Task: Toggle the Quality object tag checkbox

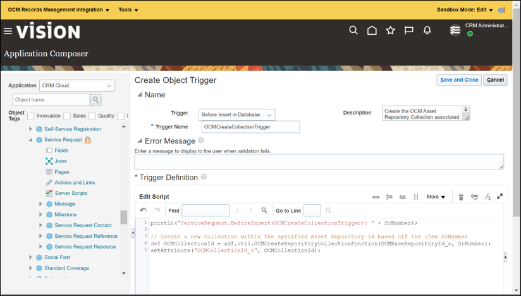Action: coord(92,116)
